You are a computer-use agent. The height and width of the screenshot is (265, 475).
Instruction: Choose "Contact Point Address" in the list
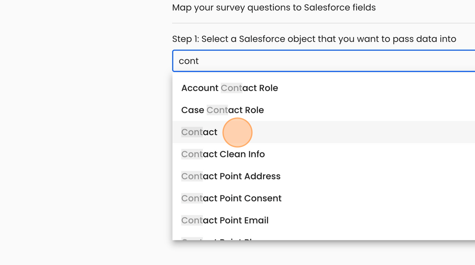pos(231,176)
